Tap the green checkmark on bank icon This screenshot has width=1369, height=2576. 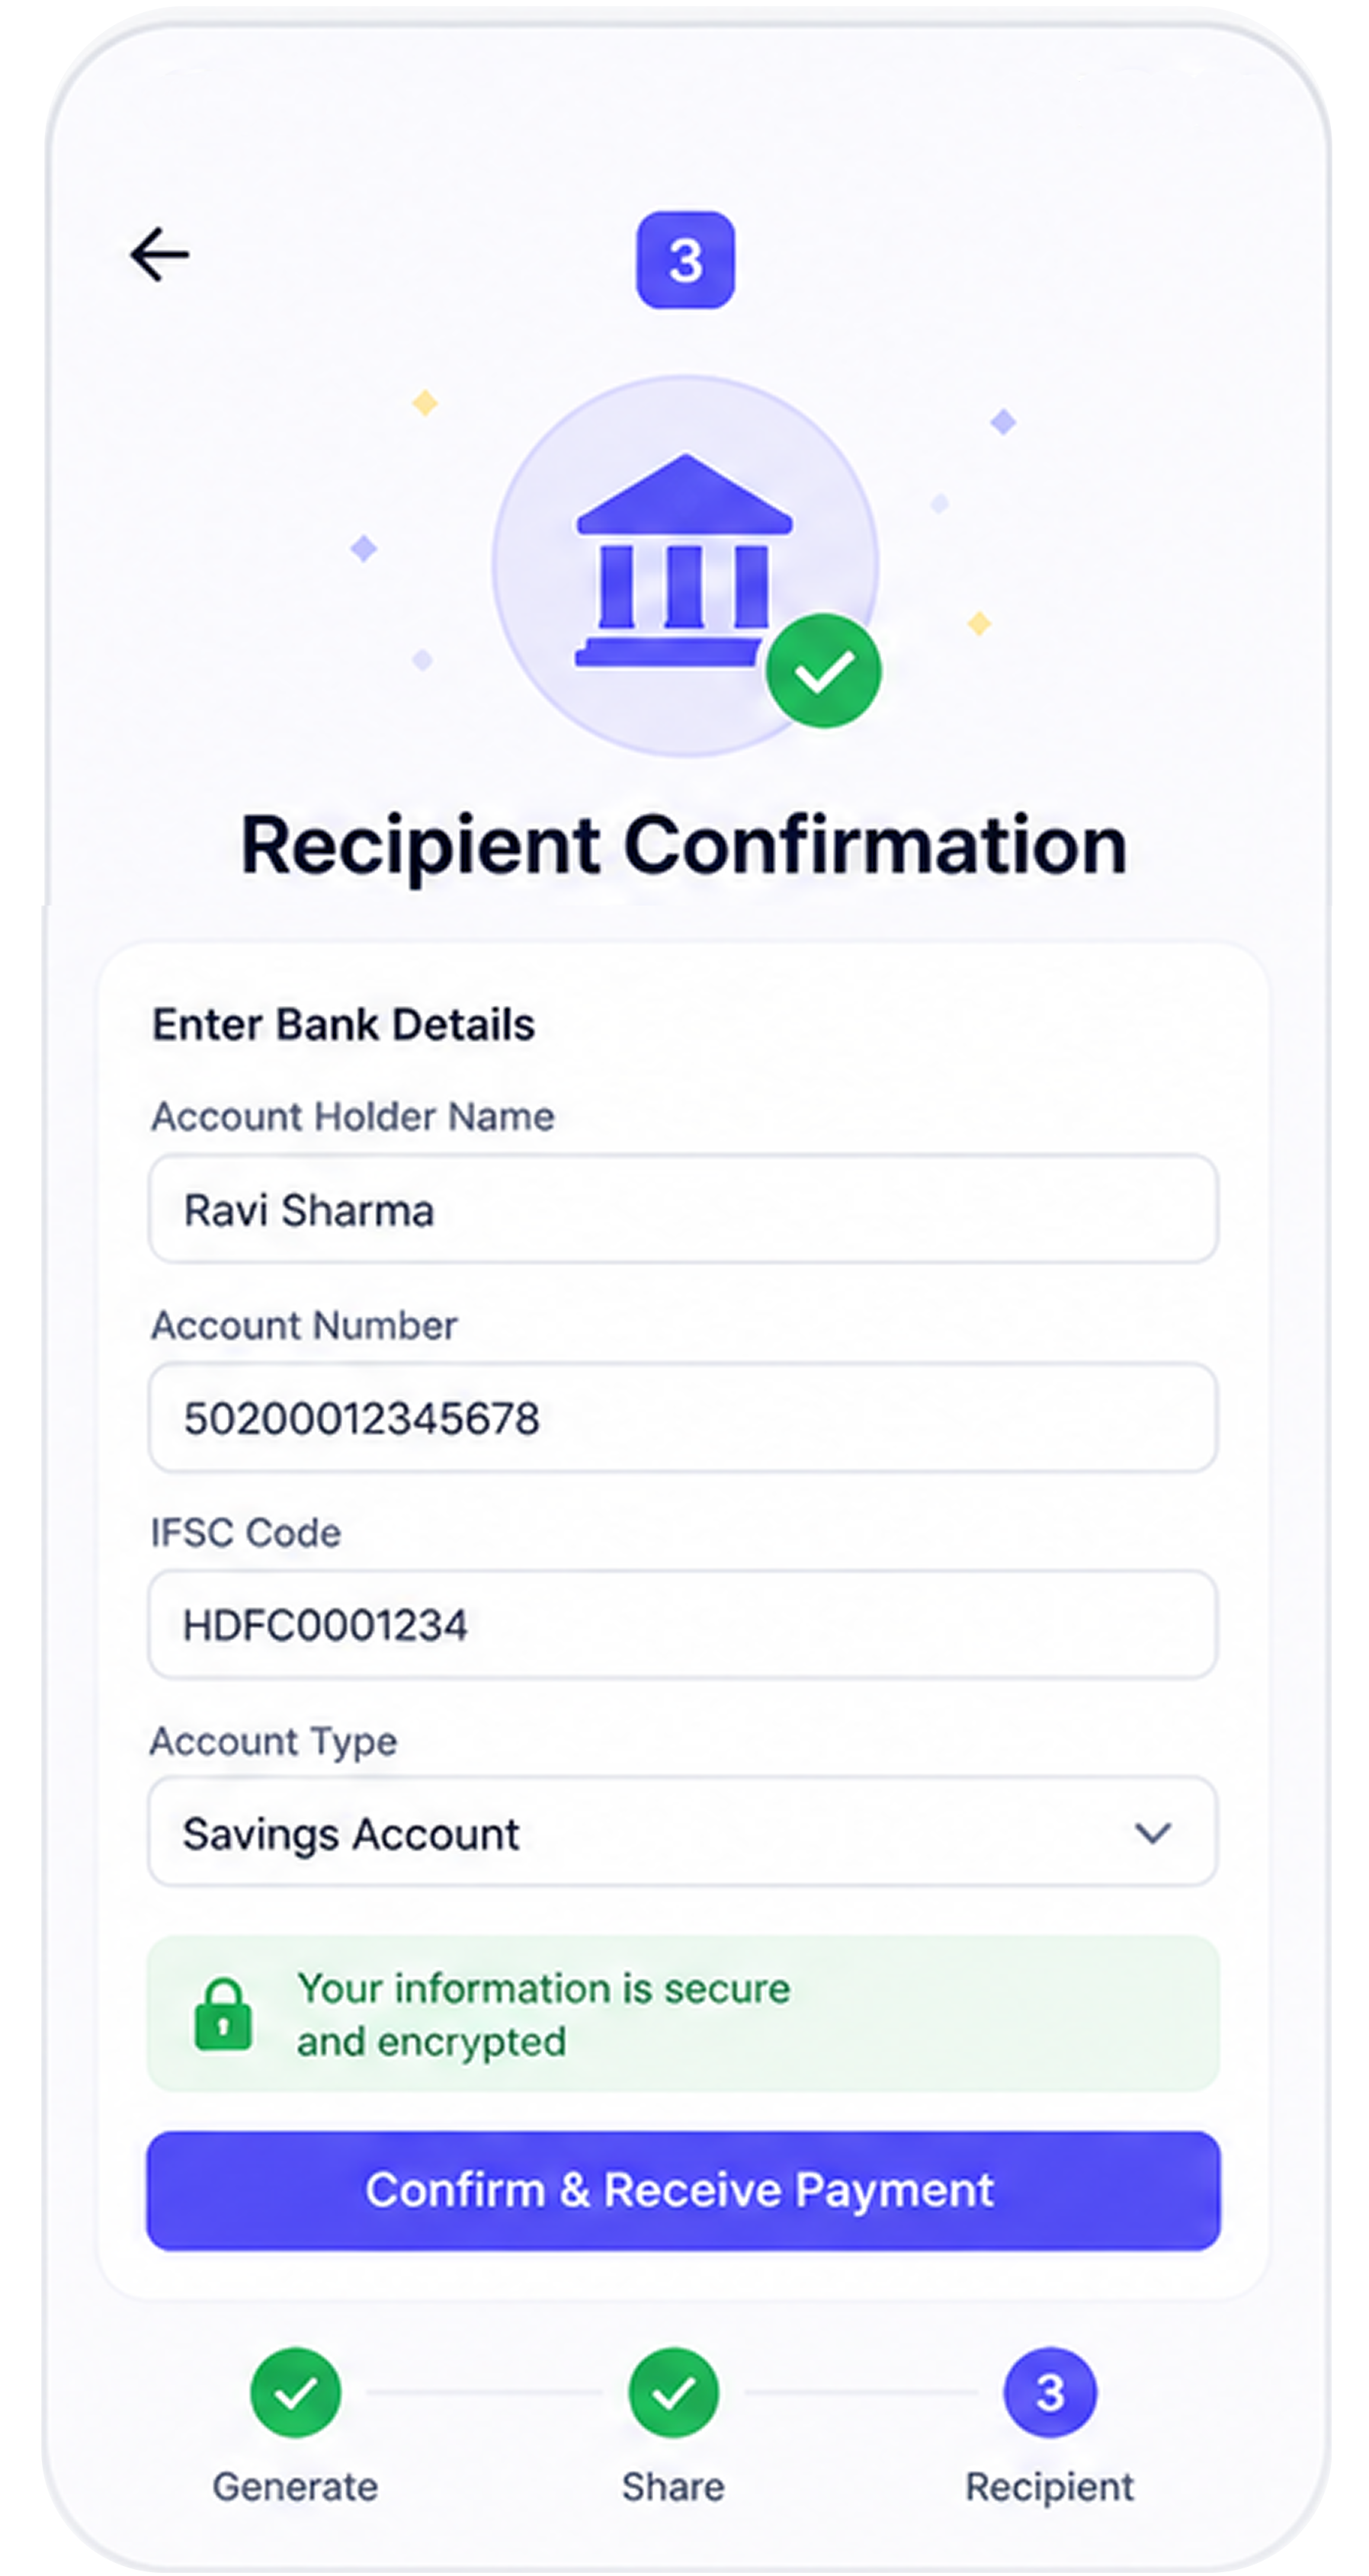(823, 670)
